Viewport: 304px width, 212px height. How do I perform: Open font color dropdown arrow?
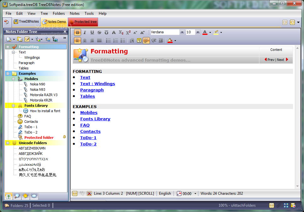pyautogui.click(x=210, y=33)
